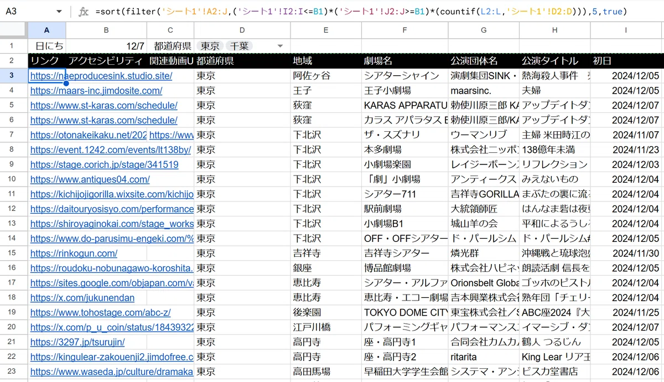664x382 pixels.
Task: Select column A header
Action: 46,30
